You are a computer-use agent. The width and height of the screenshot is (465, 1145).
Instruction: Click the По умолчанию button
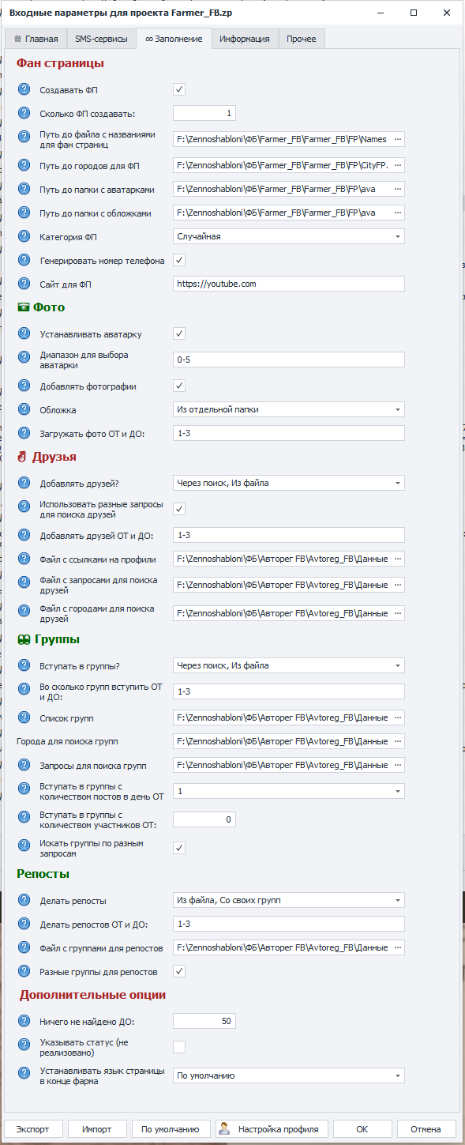pyautogui.click(x=171, y=1128)
